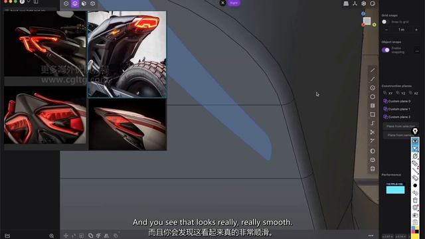
Task: Click the shading sphere icon at the top right
Action: pos(373,3)
